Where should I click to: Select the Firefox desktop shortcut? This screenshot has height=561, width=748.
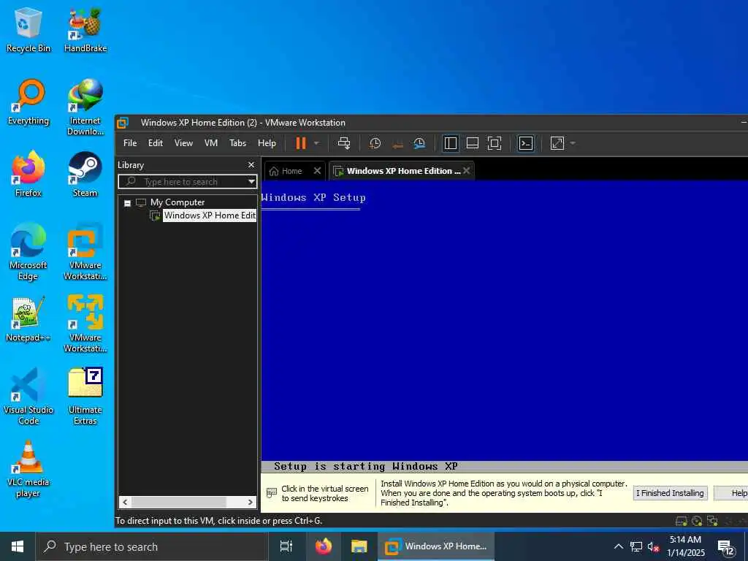pos(28,174)
